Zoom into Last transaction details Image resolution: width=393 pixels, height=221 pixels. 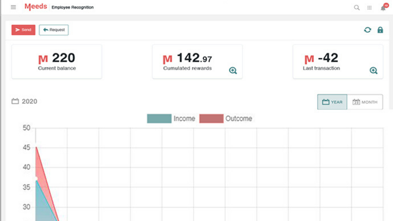(374, 70)
